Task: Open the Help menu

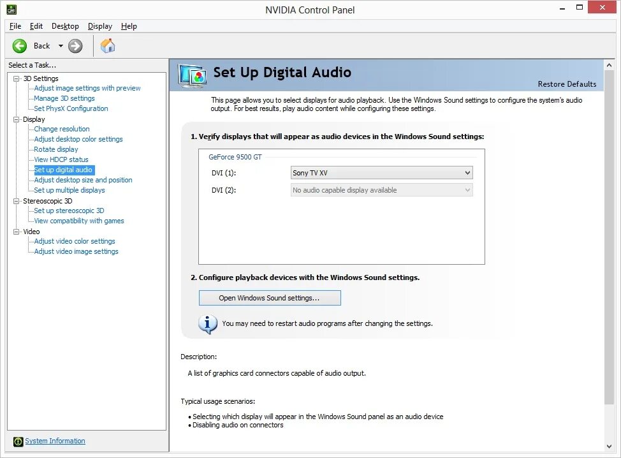Action: point(129,26)
